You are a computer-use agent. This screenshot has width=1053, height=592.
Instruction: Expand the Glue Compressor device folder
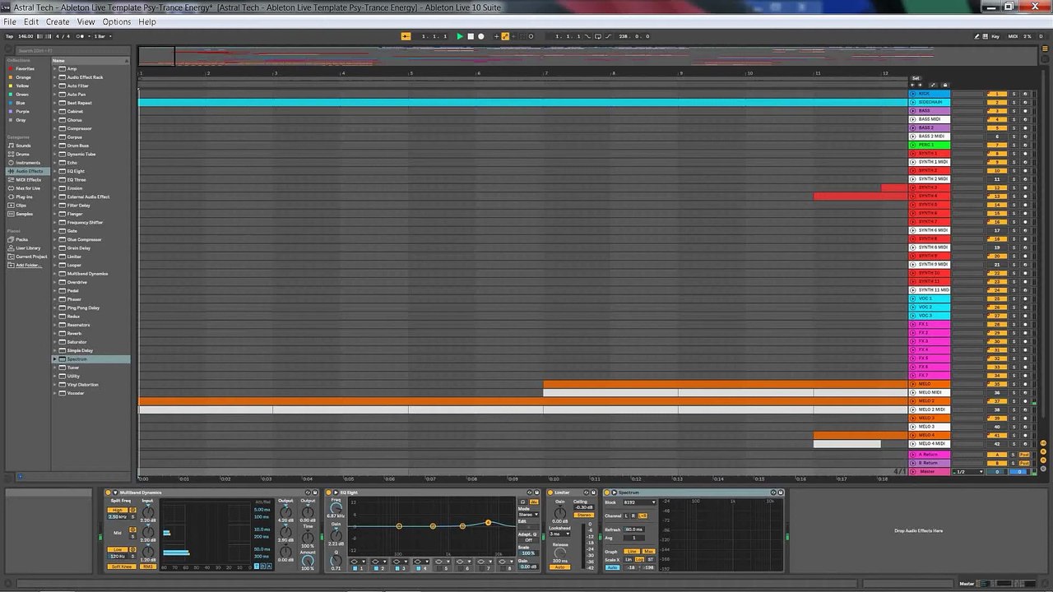click(55, 239)
